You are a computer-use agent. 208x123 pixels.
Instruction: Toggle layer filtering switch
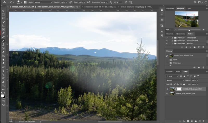(x=198, y=76)
